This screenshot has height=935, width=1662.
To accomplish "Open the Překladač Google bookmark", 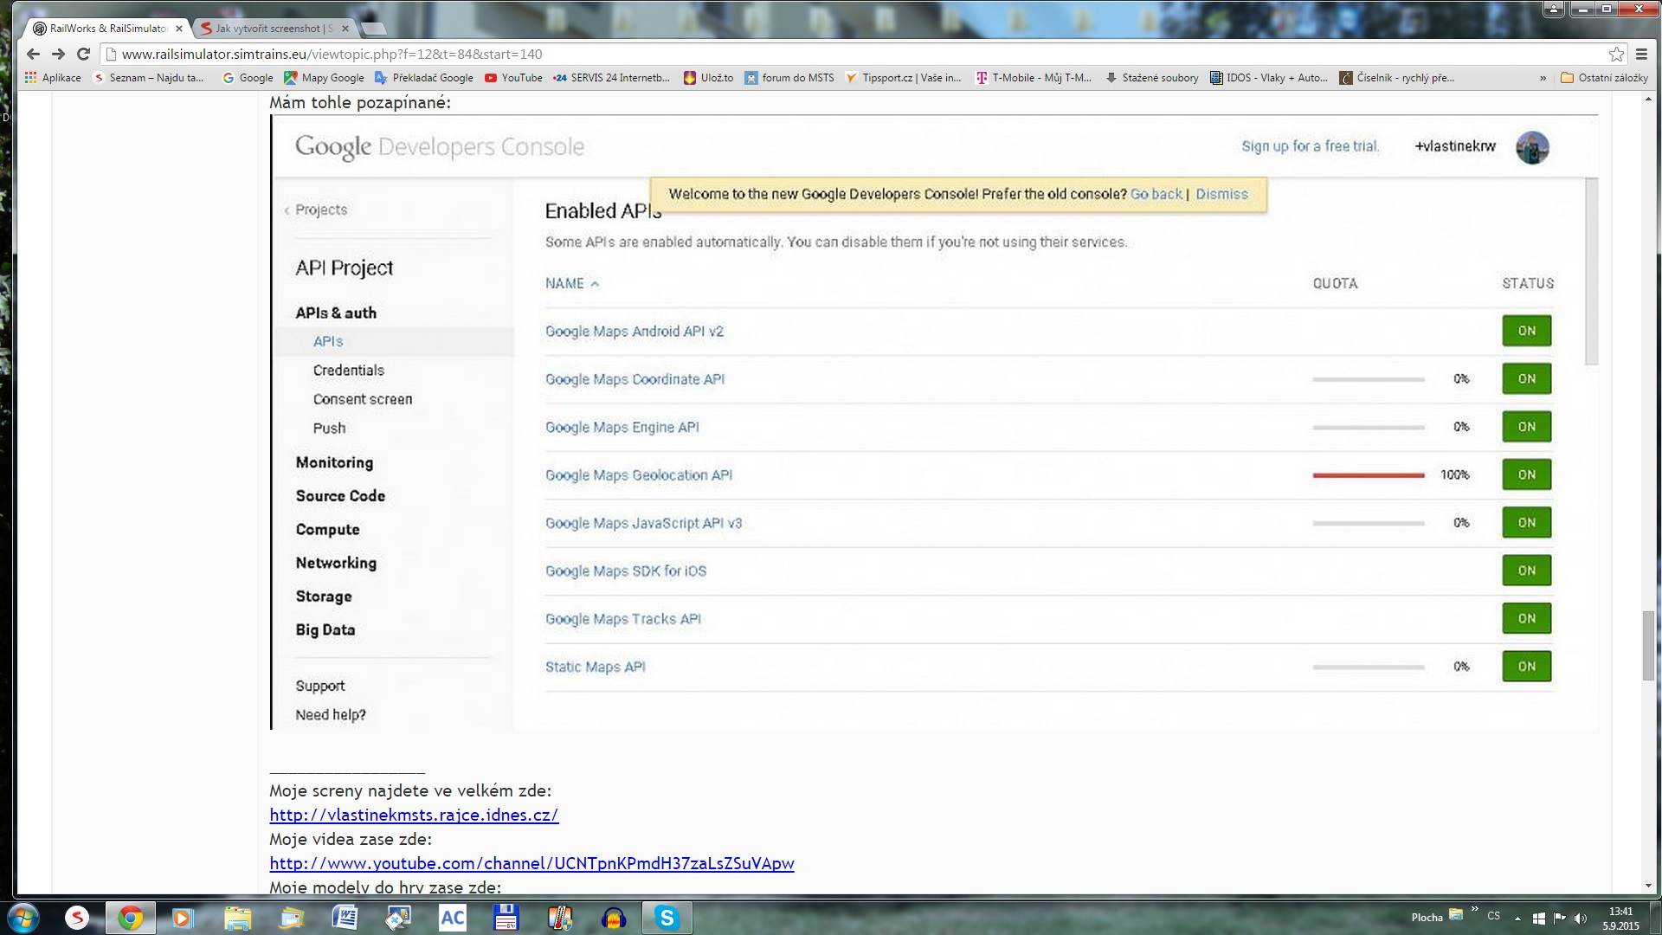I will click(424, 78).
